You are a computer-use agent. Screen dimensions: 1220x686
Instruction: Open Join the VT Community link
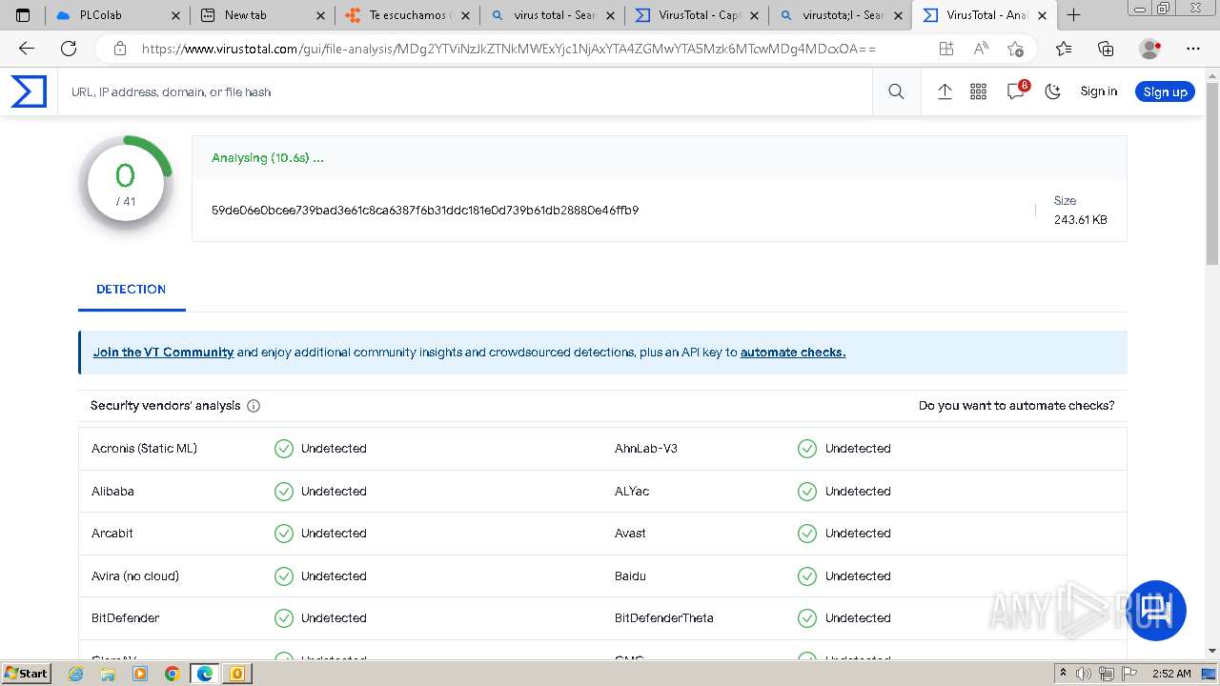(x=163, y=353)
